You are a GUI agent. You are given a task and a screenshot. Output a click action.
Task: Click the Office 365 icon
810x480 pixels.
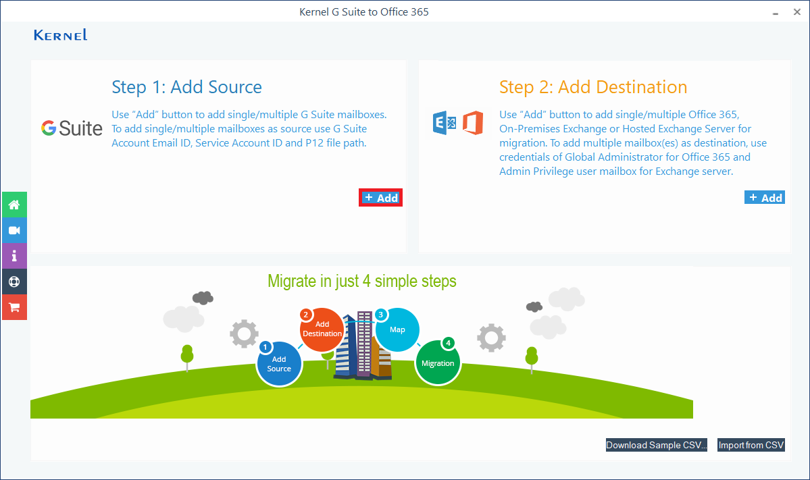click(x=473, y=123)
